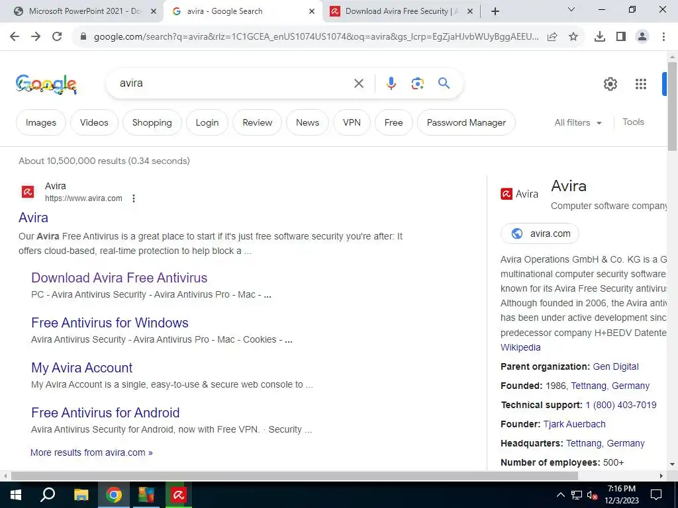Reload the current page
Screen dimensions: 678x508
click(57, 37)
